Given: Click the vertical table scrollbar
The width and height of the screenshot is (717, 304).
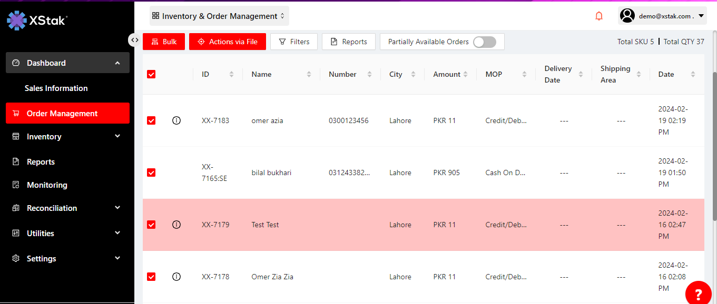Looking at the screenshot, I should point(714,147).
